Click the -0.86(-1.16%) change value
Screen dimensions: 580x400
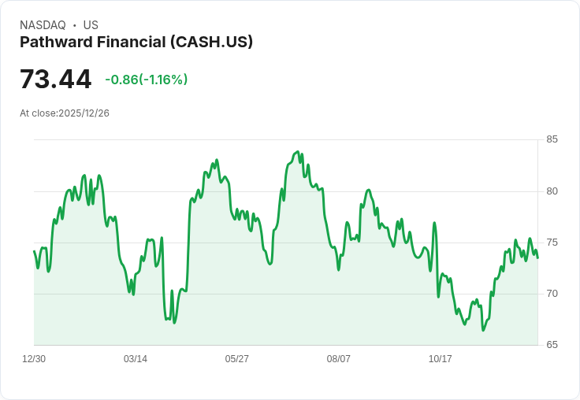point(146,80)
